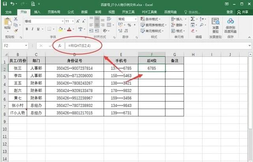Expand Conditional Formatting (条件格式) menu

(x=150, y=19)
